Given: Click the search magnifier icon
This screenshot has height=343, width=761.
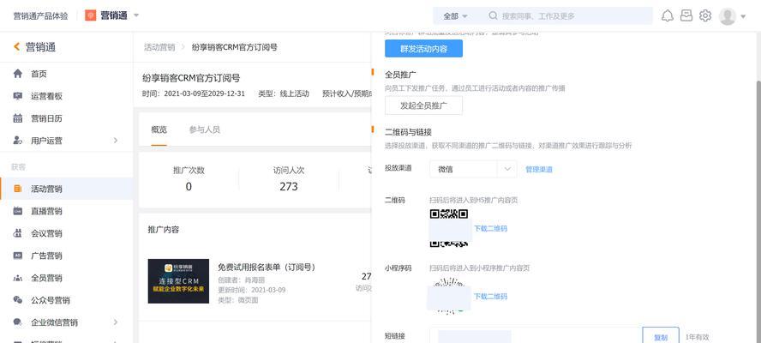Looking at the screenshot, I should tap(493, 16).
